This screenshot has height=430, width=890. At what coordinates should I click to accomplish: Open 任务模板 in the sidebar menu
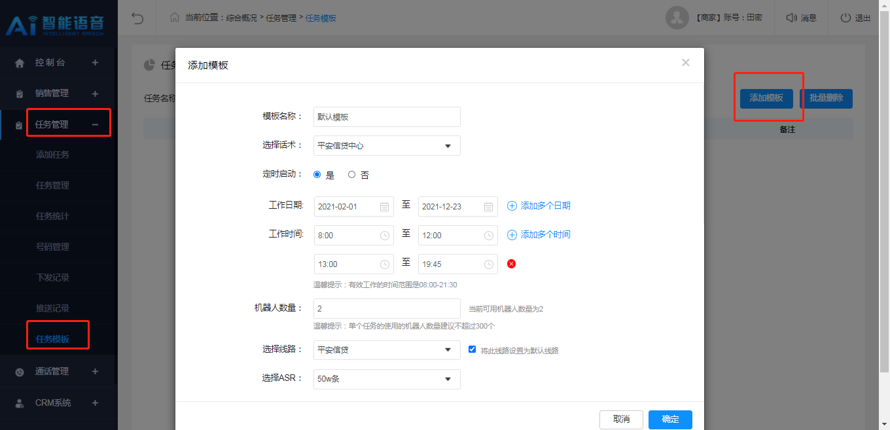(x=52, y=339)
